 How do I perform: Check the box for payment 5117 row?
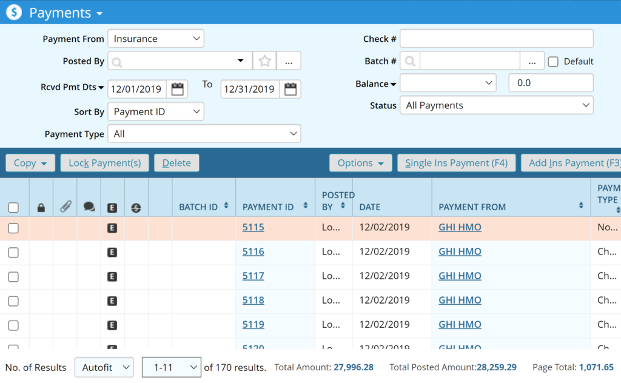pos(13,276)
